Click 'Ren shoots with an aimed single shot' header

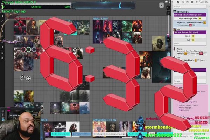pos(190,15)
